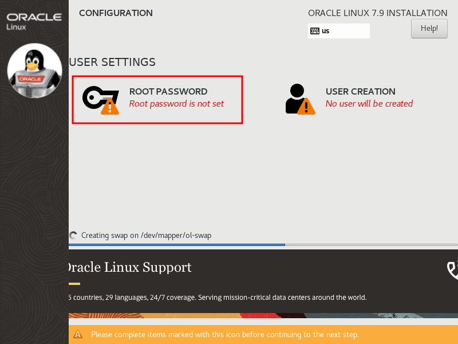The width and height of the screenshot is (458, 344).
Task: Click 'Creating swap on /dev/mapper/ol-swap' status
Action: click(146, 236)
